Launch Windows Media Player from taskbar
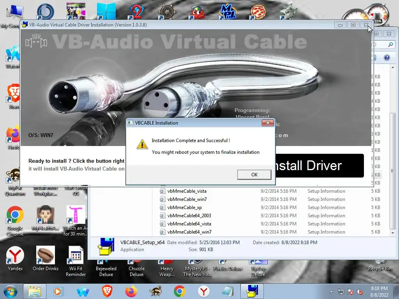 point(58,291)
